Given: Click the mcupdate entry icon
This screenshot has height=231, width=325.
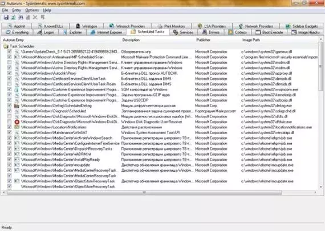Looking at the screenshot, I should point(17,165).
